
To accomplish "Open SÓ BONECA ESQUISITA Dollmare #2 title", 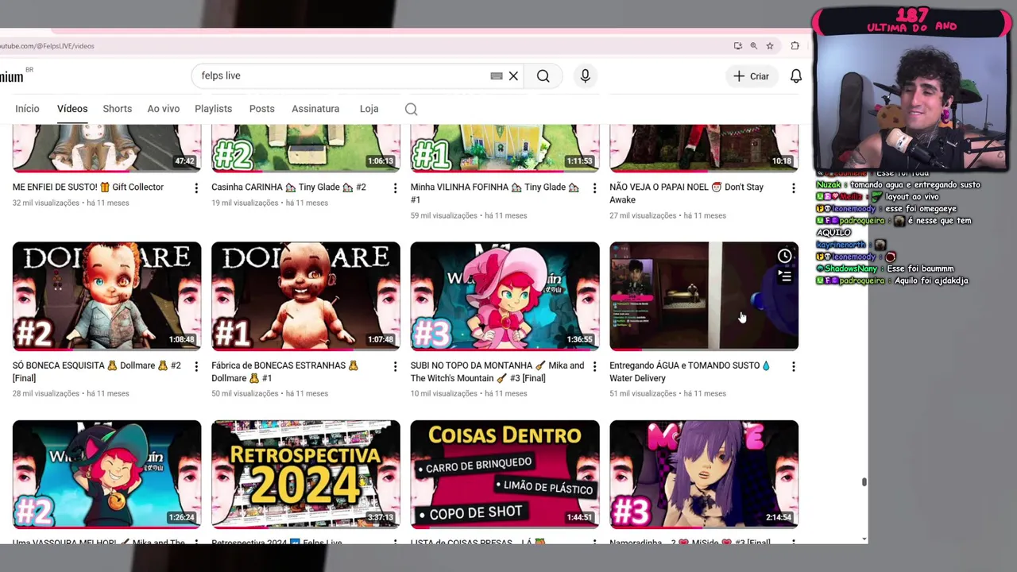I will click(97, 372).
